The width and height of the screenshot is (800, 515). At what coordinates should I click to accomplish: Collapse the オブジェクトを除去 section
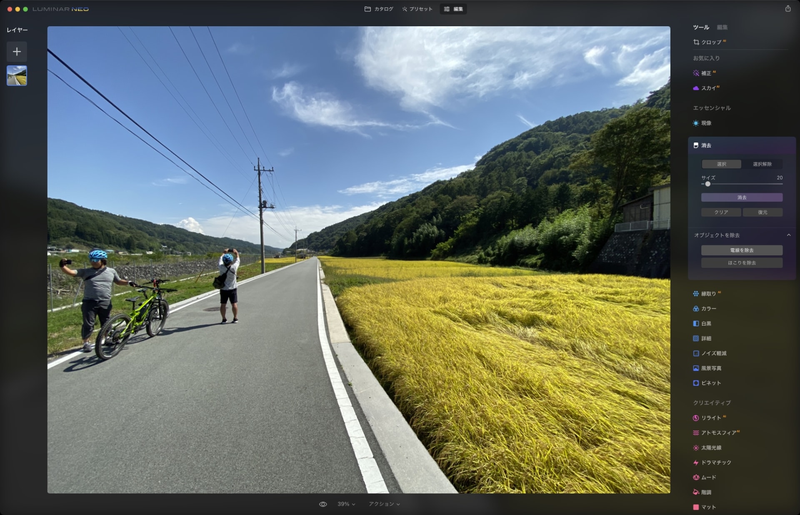789,235
